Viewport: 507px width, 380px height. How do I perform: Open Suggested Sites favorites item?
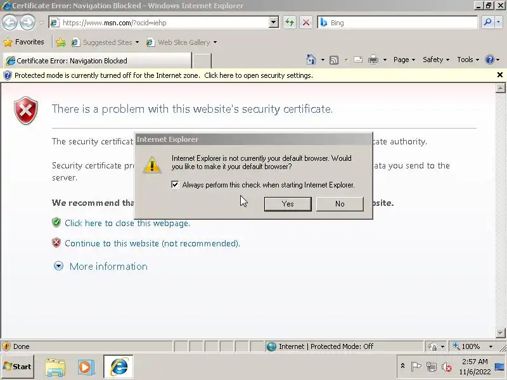(105, 42)
